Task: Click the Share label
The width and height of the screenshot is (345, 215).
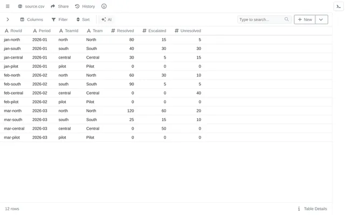Action: click(63, 6)
